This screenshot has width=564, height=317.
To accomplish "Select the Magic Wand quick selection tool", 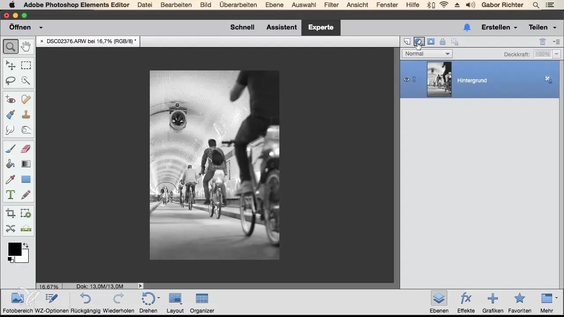I will pos(26,81).
